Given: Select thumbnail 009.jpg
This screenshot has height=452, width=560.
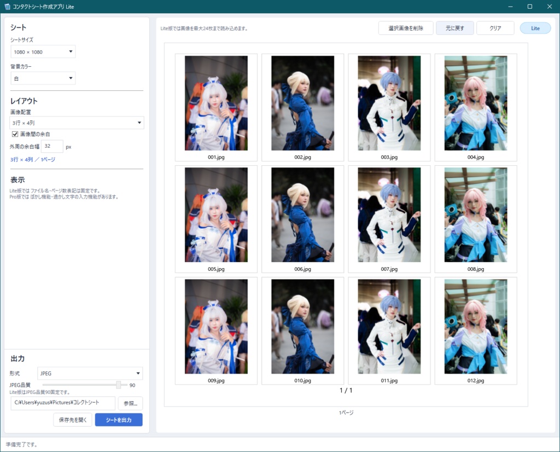Looking at the screenshot, I should coord(216,331).
